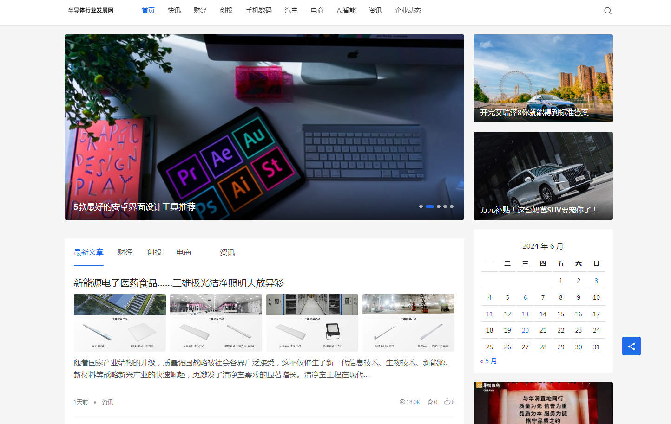
Task: Open 快讯 in the navigation bar
Action: pyautogui.click(x=174, y=10)
